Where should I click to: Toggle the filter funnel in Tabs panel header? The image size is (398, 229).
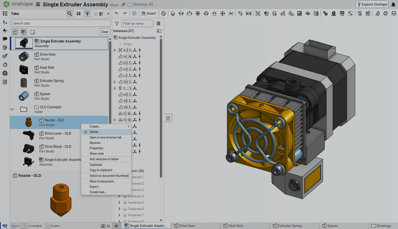(x=87, y=14)
